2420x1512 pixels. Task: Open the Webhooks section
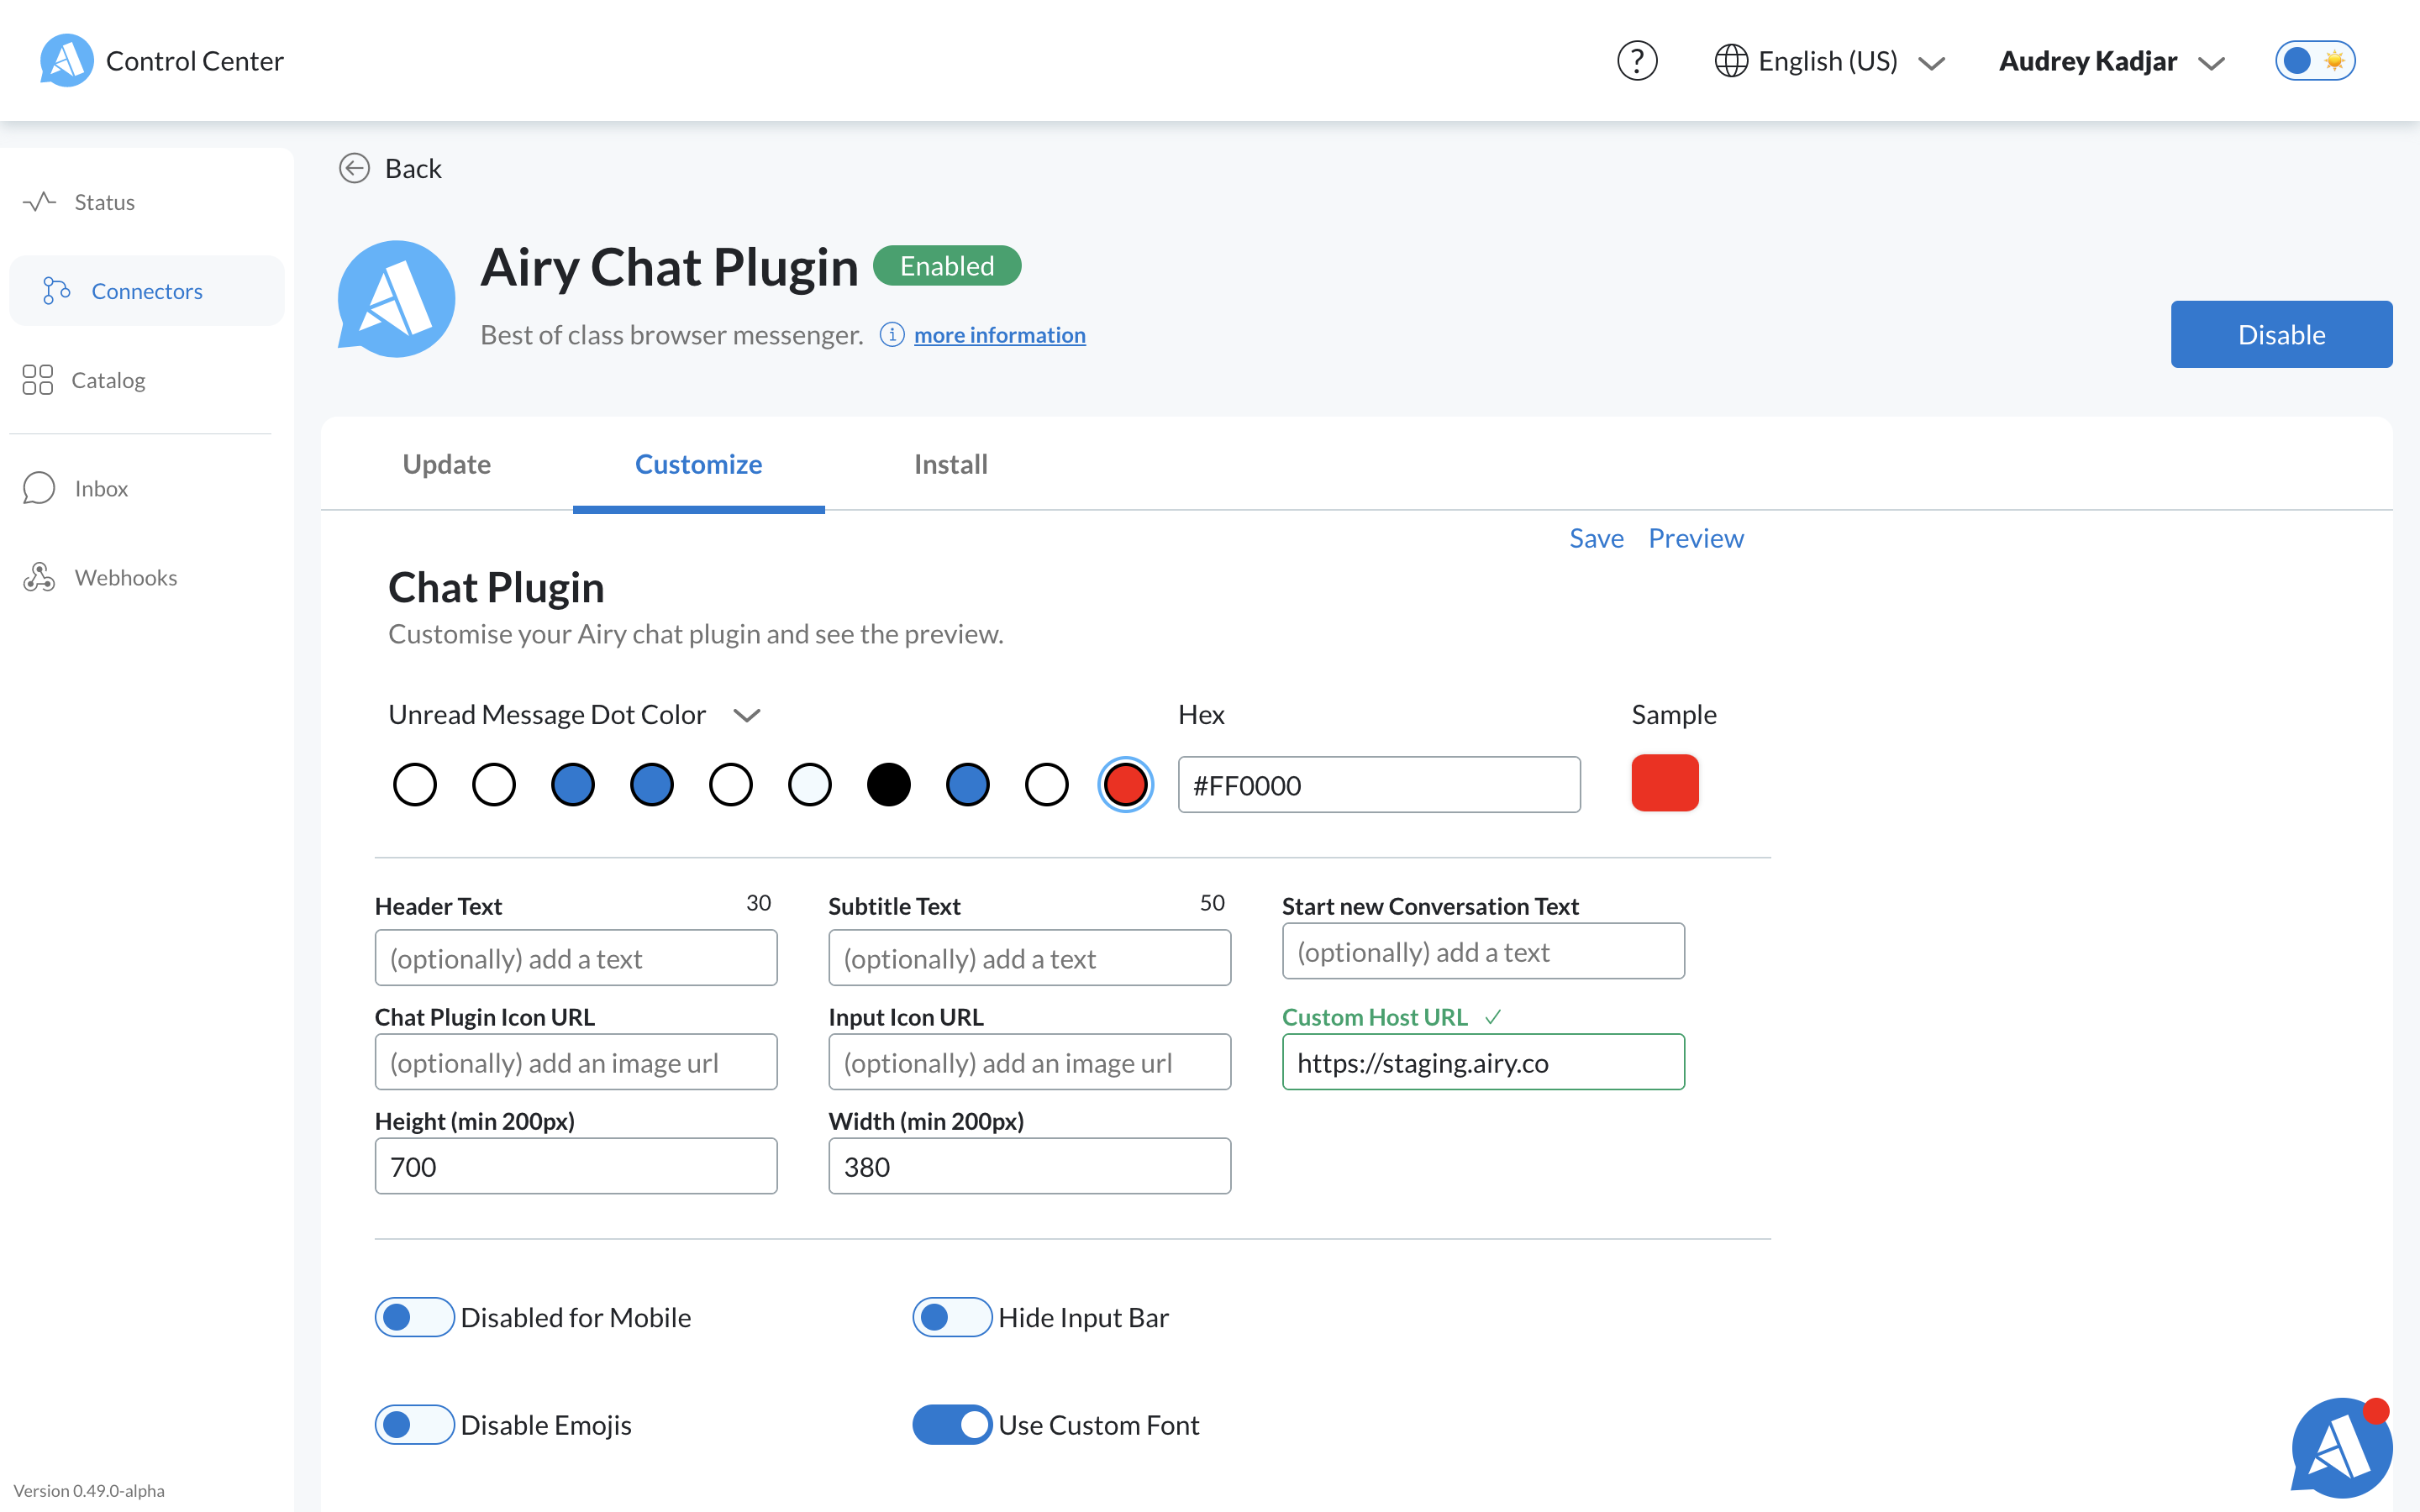(x=124, y=577)
